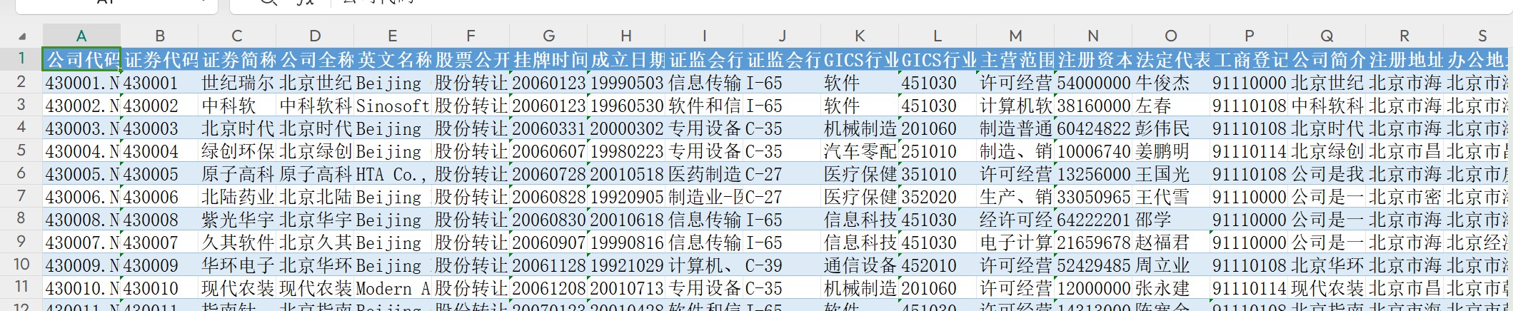Click header cell 公司代码
The height and width of the screenshot is (311, 1513).
point(81,59)
